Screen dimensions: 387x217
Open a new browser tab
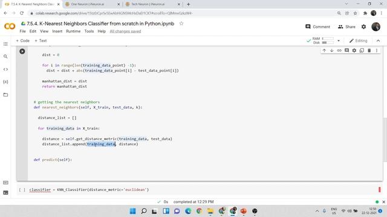[188, 4]
